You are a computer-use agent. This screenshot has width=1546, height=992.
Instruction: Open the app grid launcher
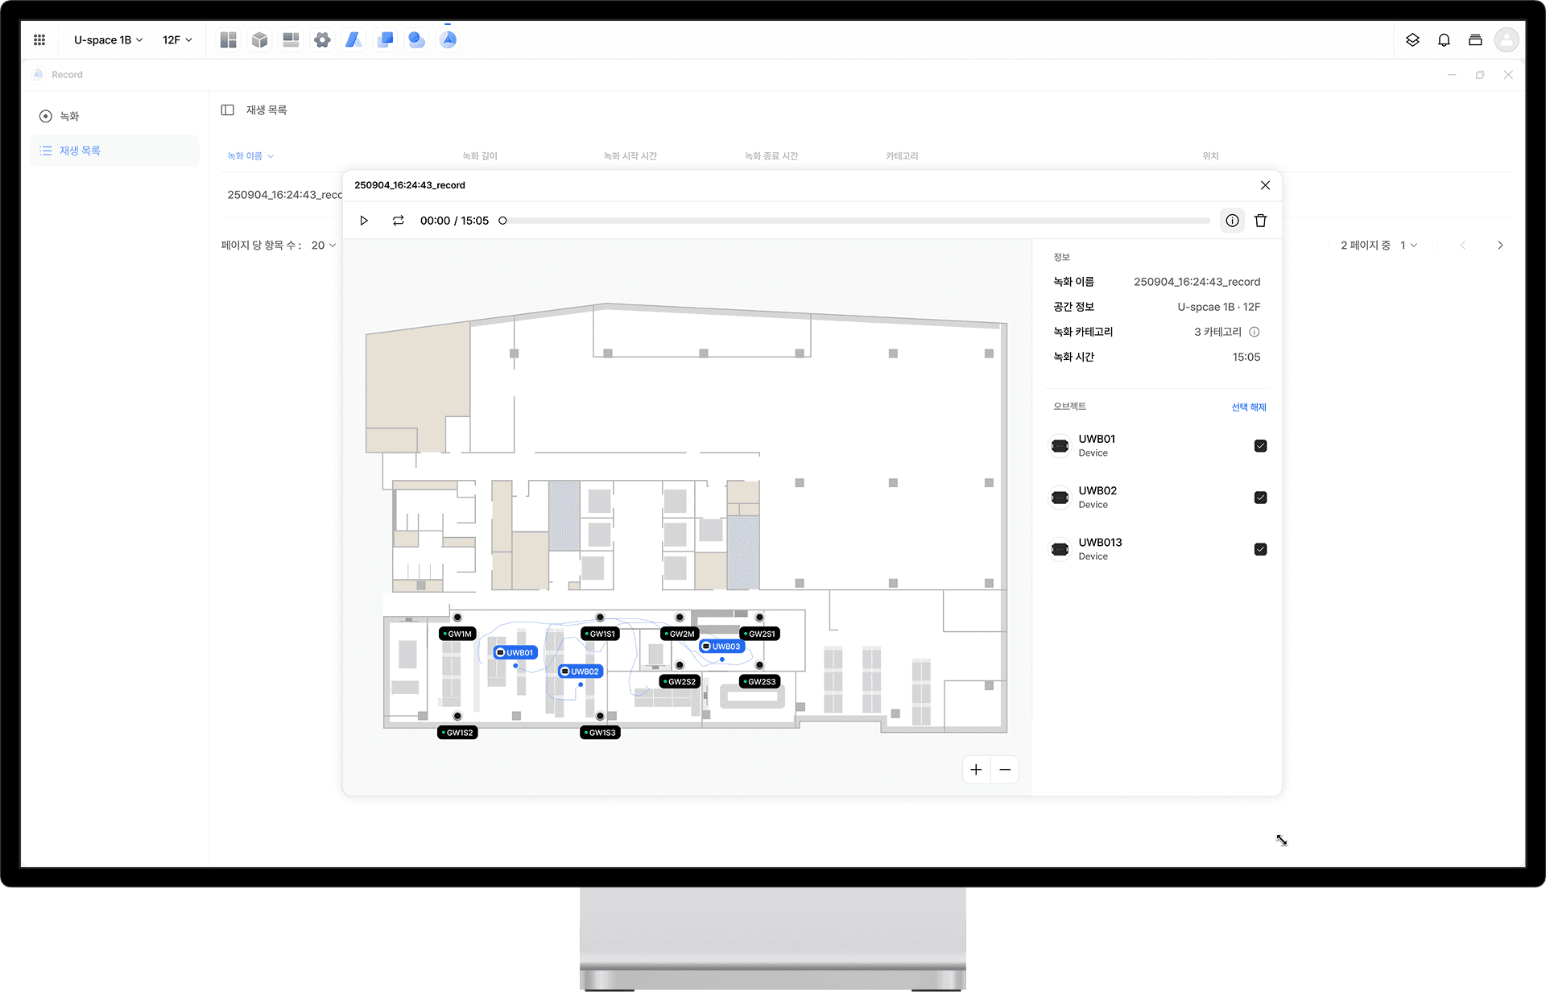pyautogui.click(x=39, y=39)
